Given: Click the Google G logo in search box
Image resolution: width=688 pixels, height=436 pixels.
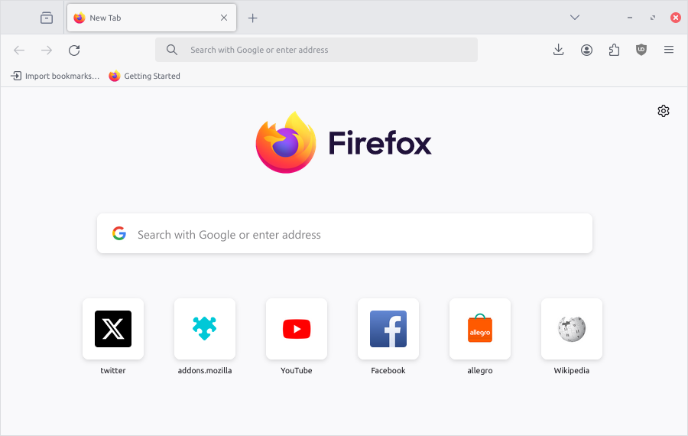Looking at the screenshot, I should 119,233.
